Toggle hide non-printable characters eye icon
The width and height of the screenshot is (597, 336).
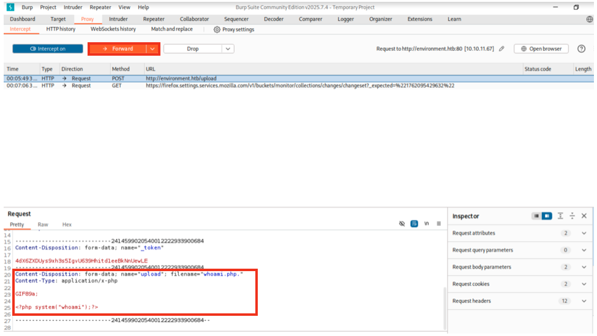[402, 224]
